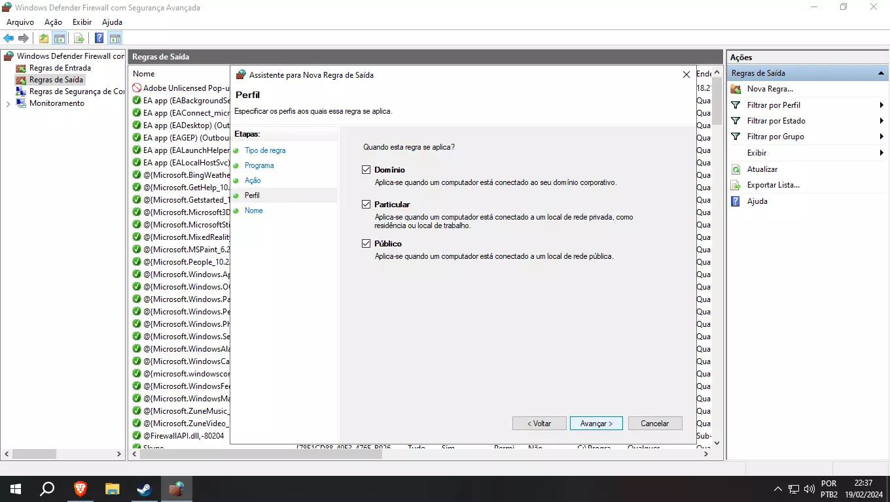
Task: Close the Nova Regra de Saída wizard
Action: [x=686, y=75]
